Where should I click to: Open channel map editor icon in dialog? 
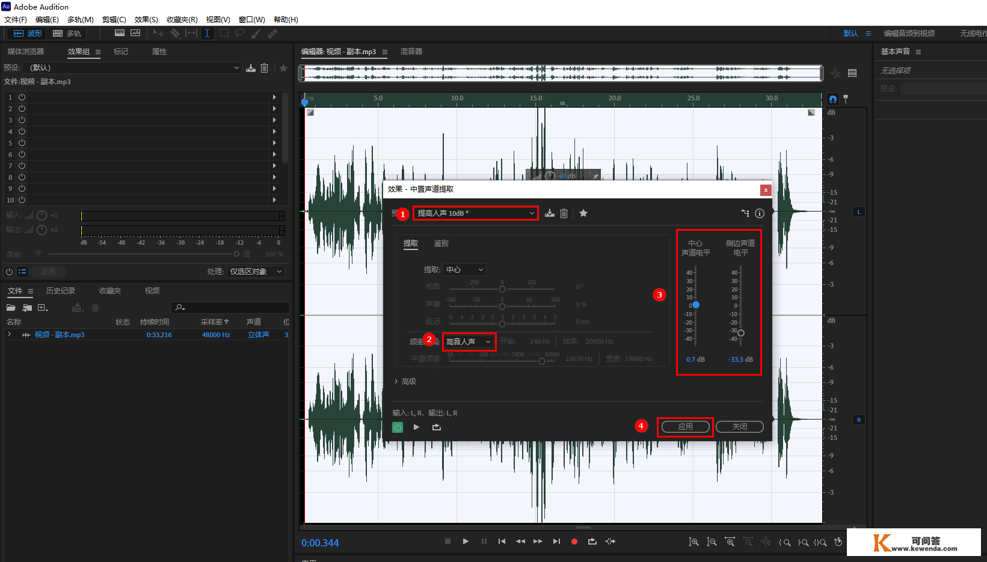(745, 213)
